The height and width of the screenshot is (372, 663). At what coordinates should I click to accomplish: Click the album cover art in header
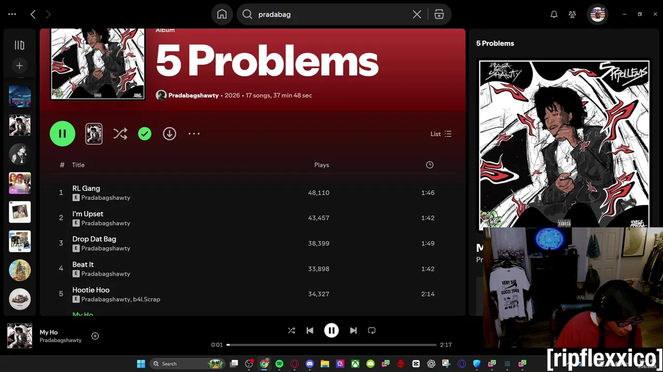point(97,64)
